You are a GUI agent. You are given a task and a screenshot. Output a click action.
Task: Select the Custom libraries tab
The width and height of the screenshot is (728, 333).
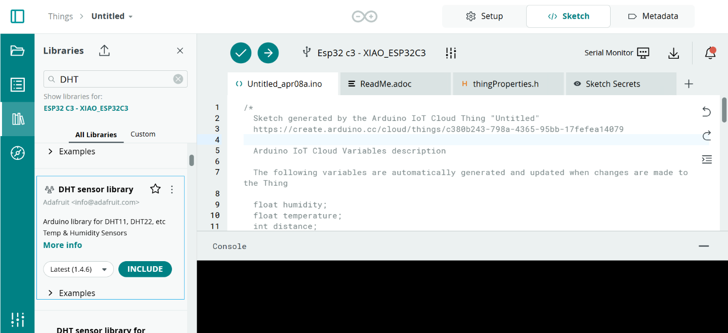143,134
